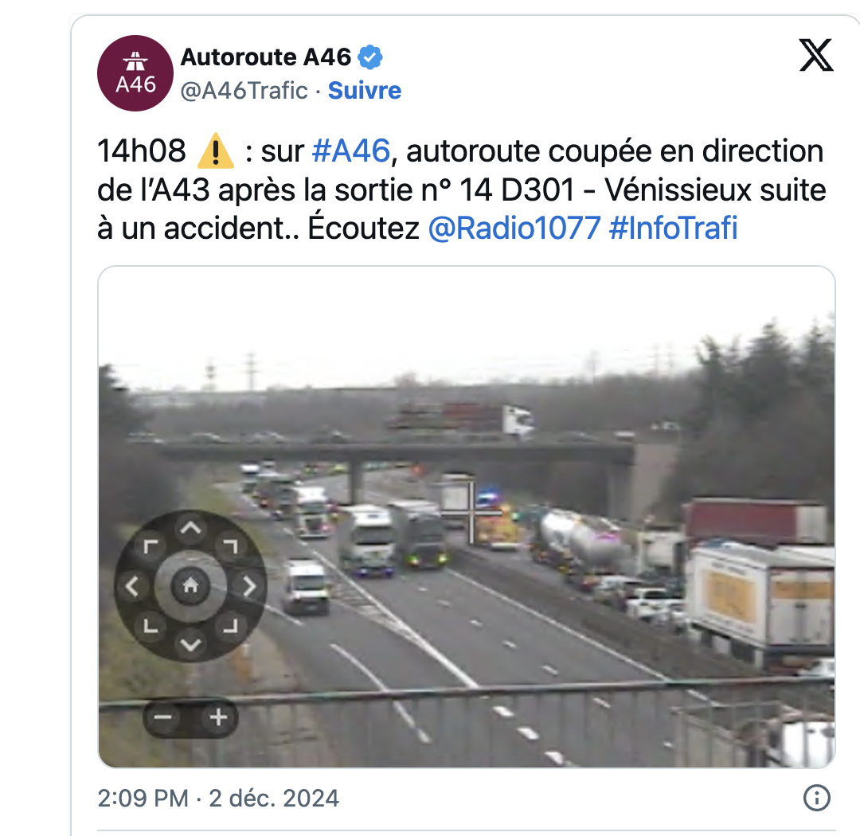
Task: Reset camera with the home button
Action: point(190,585)
